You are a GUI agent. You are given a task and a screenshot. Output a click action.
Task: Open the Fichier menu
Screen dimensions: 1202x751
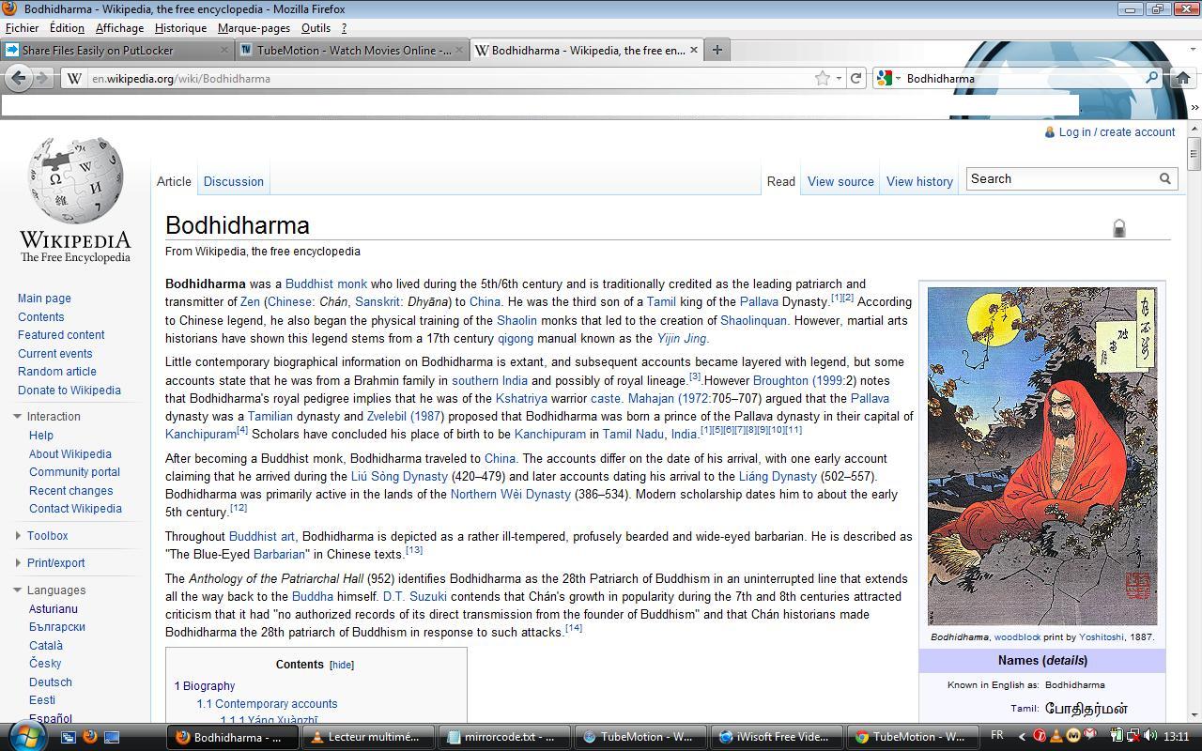[22, 27]
